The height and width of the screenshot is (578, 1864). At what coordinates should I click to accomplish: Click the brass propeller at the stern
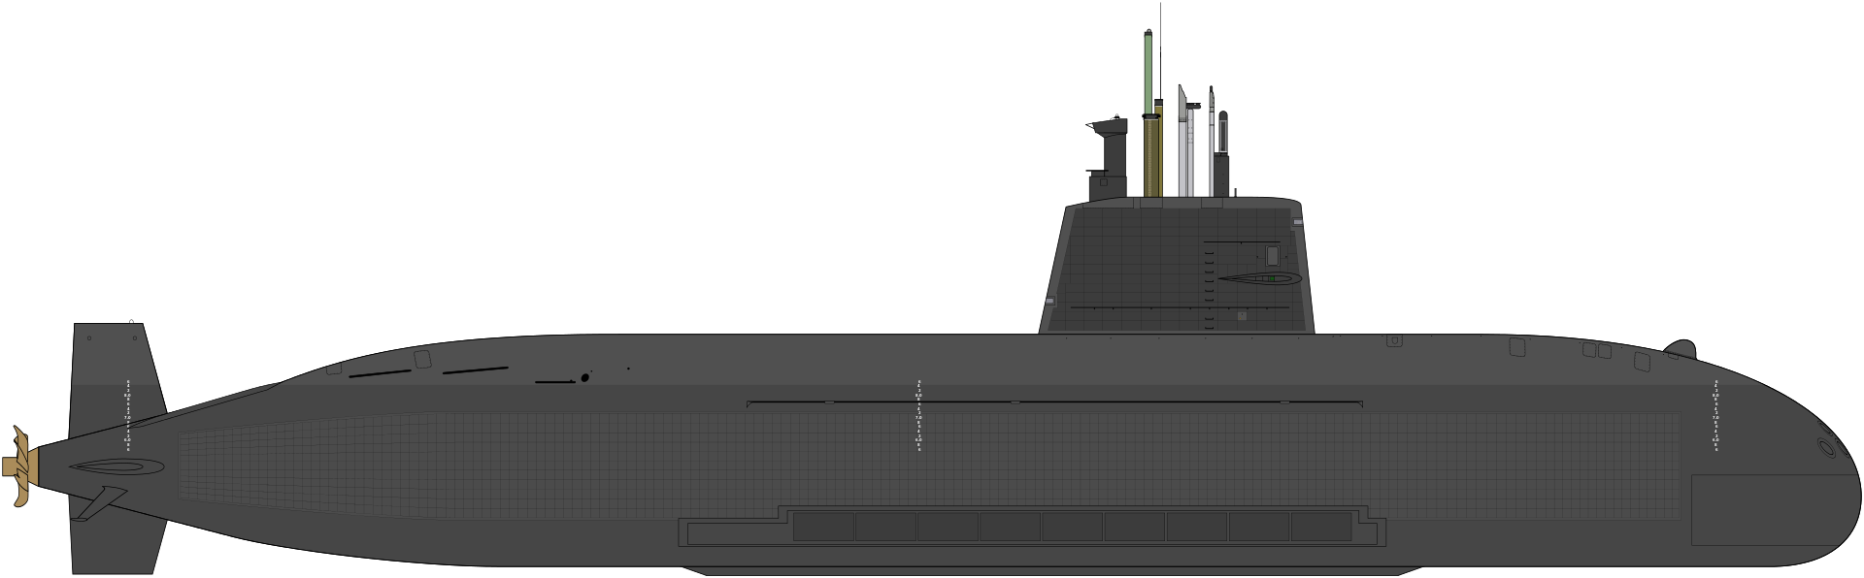19,466
